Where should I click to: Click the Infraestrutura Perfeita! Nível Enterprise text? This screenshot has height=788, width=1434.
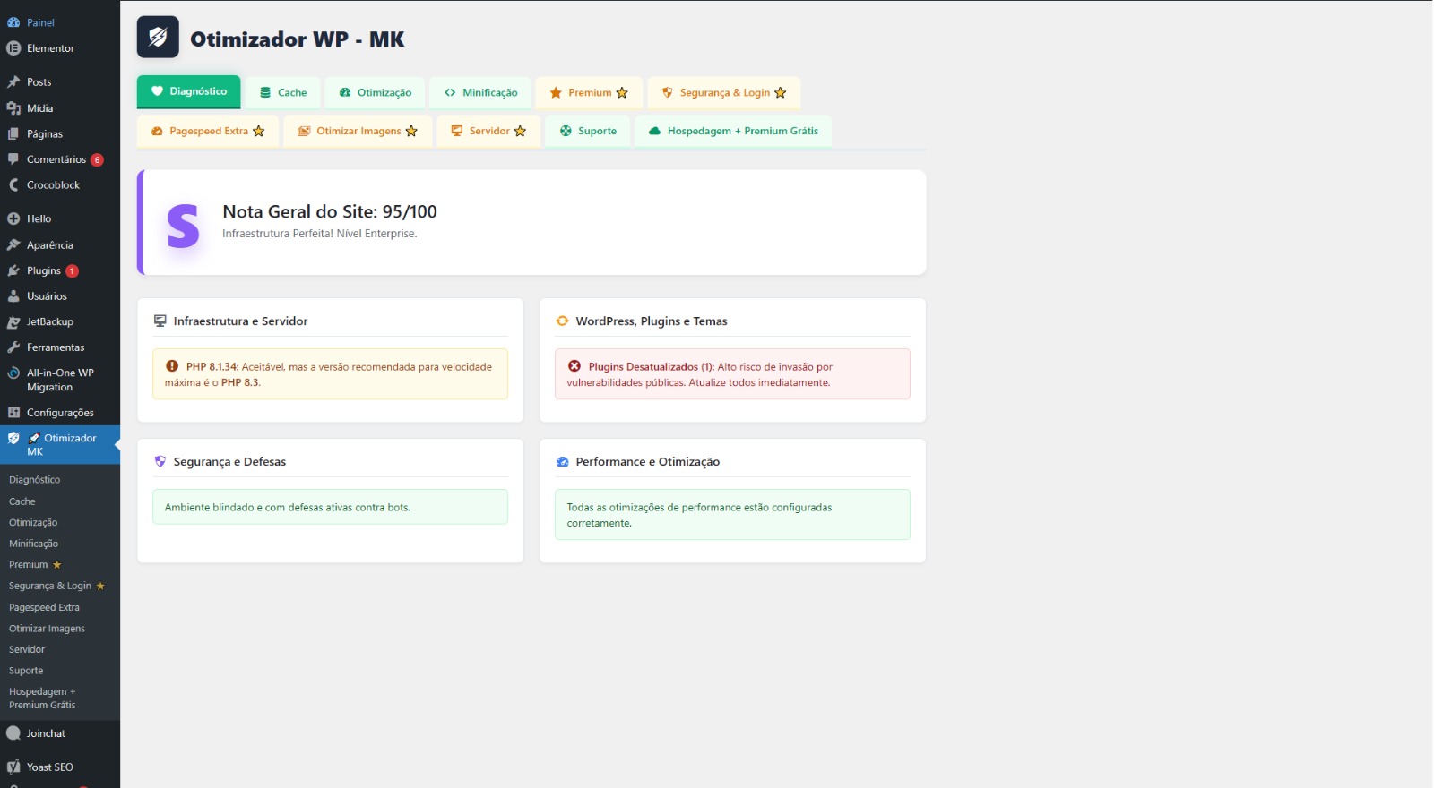pos(320,234)
